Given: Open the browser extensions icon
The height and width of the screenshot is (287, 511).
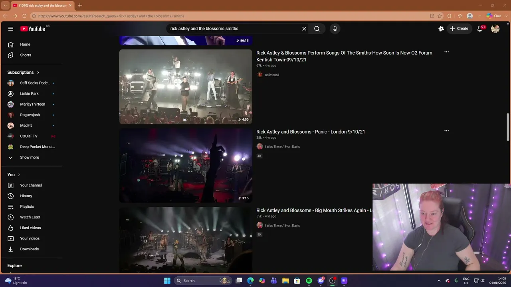Looking at the screenshot, I should [x=450, y=16].
